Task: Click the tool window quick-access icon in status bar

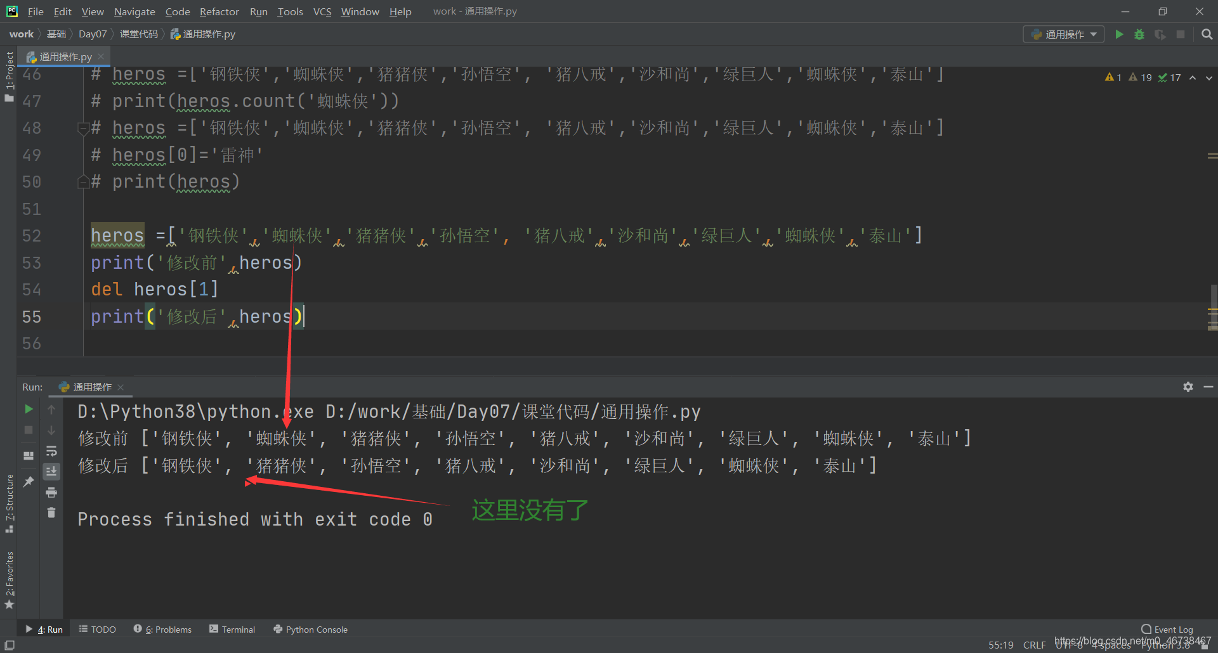Action: (9, 645)
